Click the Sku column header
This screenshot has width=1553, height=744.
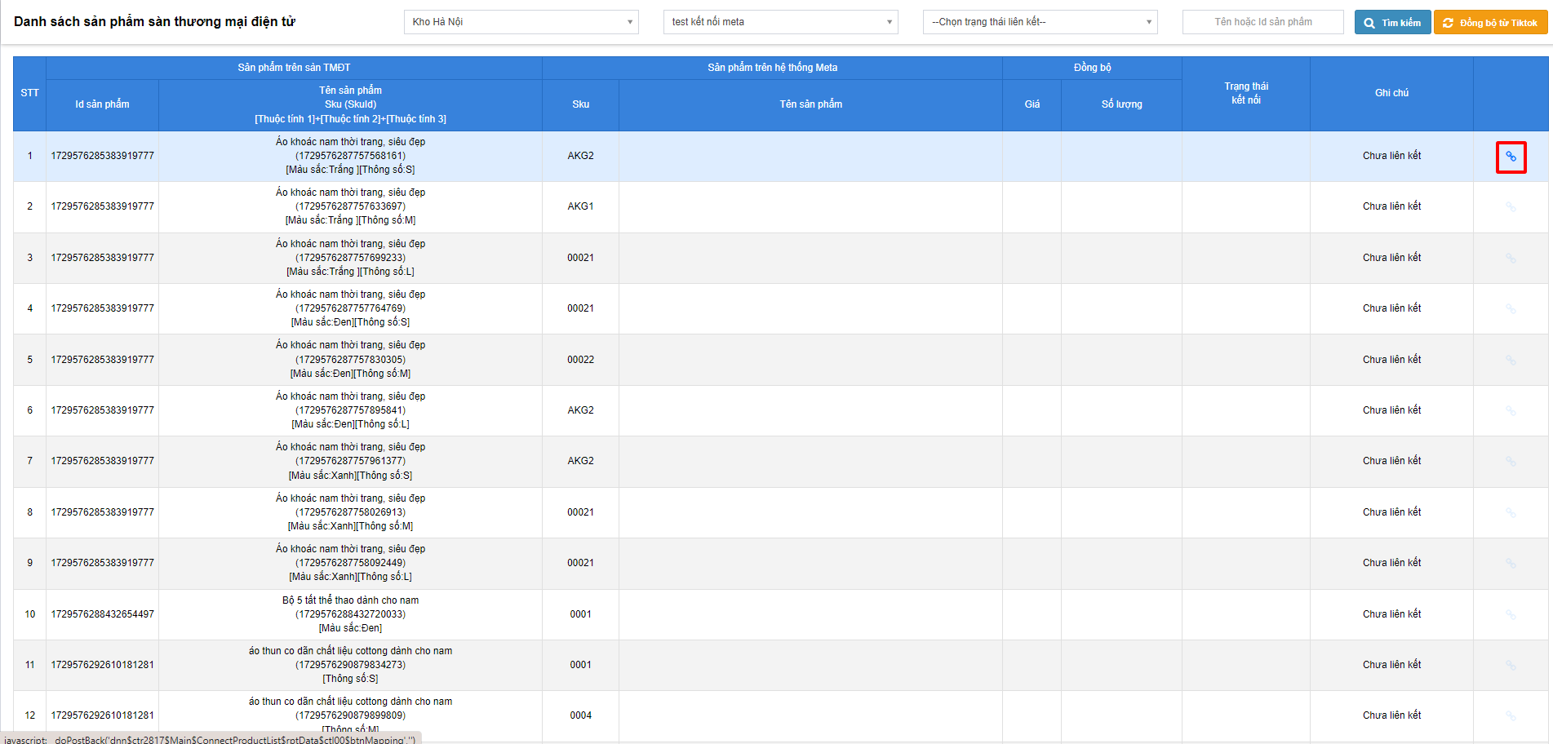pos(580,104)
